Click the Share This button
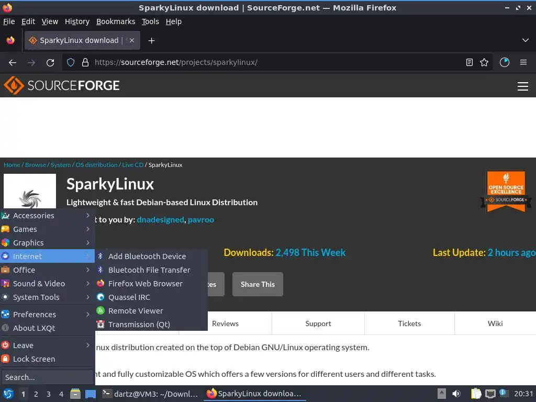The width and height of the screenshot is (536, 402). (258, 284)
